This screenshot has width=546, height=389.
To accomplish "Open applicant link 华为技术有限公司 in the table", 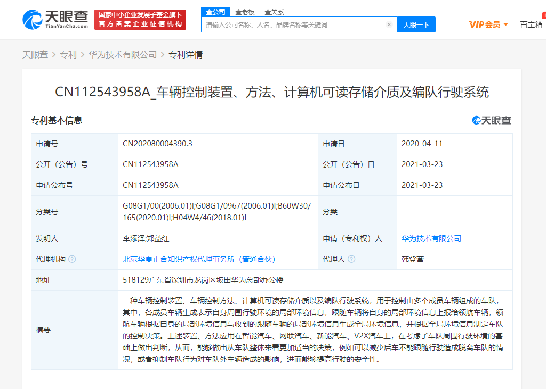I will [x=431, y=238].
